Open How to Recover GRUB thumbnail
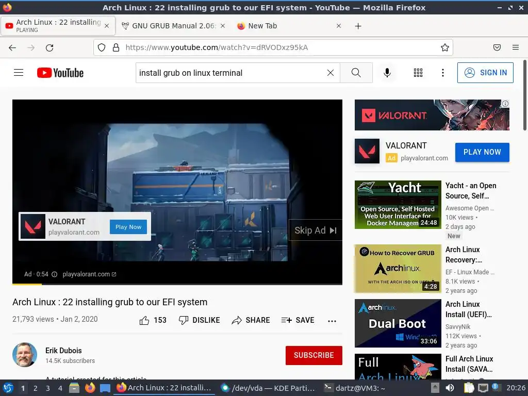 [x=398, y=269]
